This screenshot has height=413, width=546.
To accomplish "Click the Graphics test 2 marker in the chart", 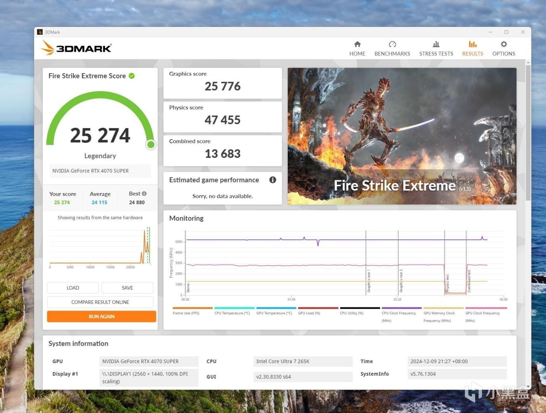I will pyautogui.click(x=401, y=281).
